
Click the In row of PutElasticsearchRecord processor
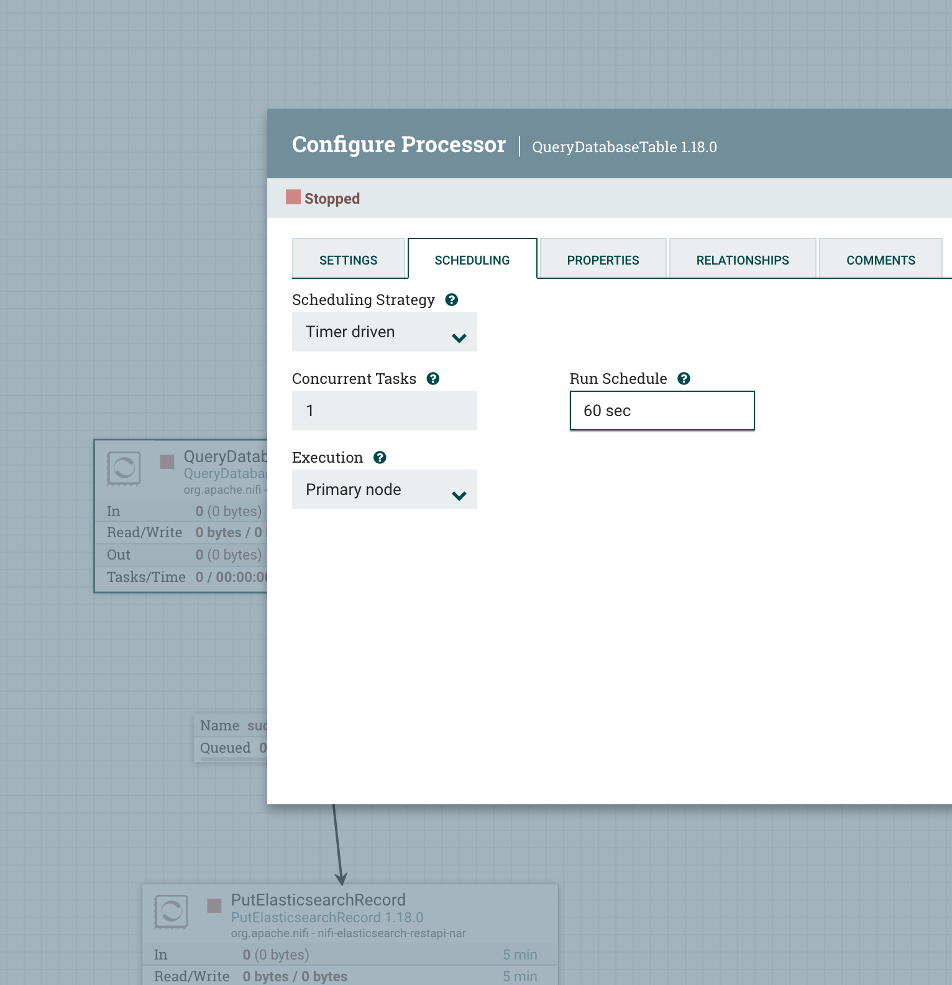[x=350, y=955]
